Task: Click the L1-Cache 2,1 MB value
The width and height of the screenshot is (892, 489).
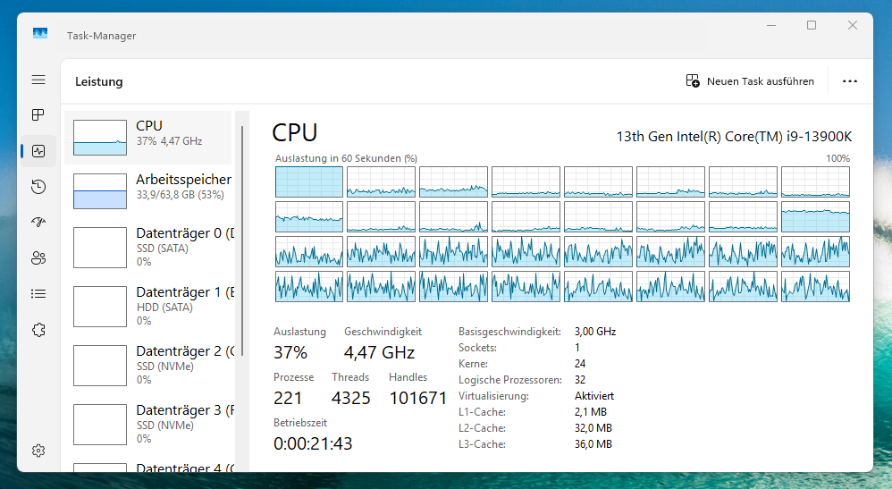Action: click(591, 411)
